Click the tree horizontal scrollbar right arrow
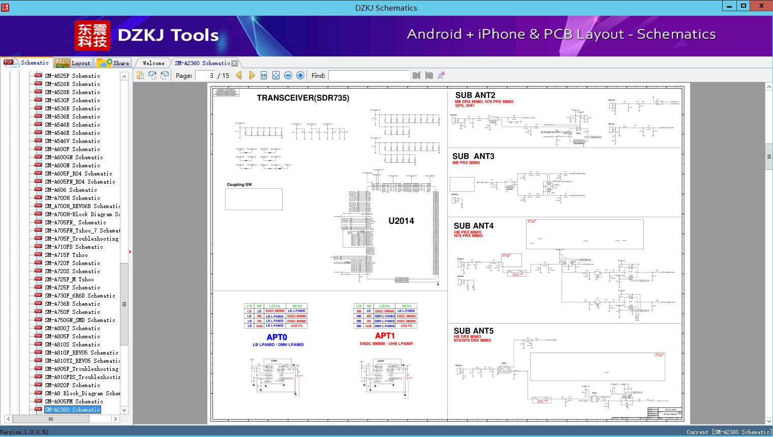 115,419
